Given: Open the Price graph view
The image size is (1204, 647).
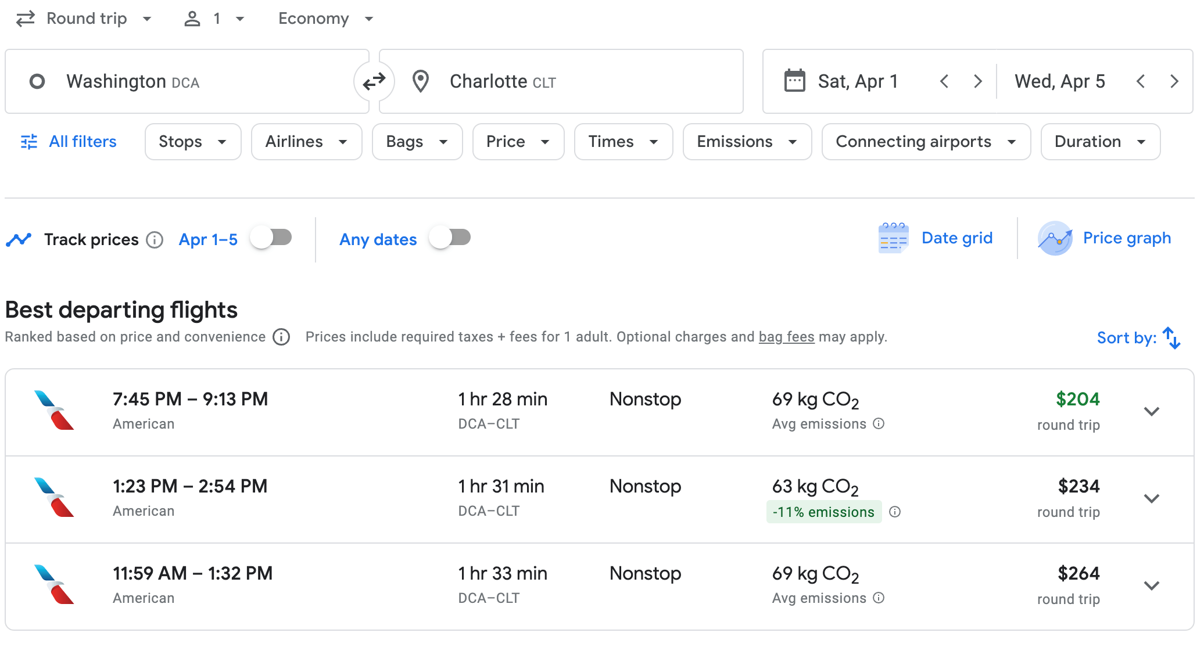Looking at the screenshot, I should tap(1104, 238).
